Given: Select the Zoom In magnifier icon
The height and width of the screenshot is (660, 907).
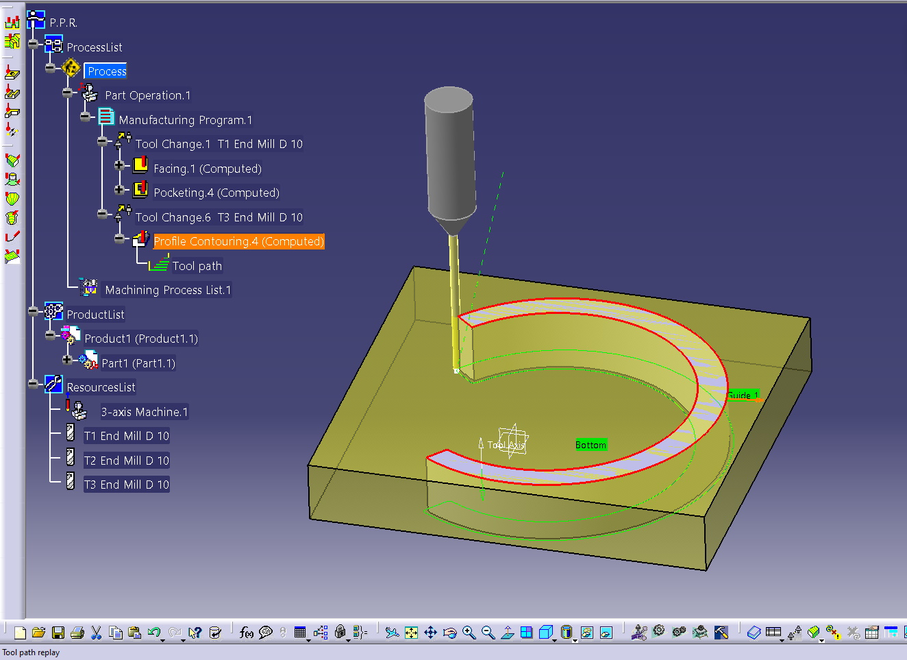Looking at the screenshot, I should (x=469, y=633).
